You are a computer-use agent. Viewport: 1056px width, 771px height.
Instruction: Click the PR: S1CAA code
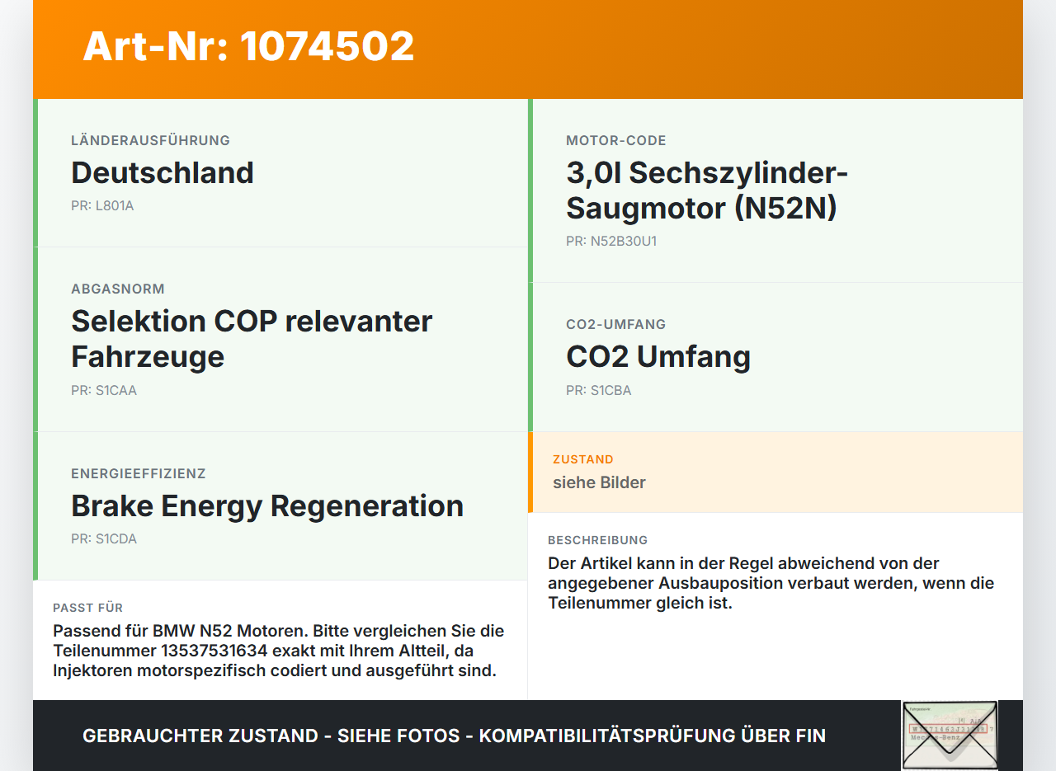pos(104,390)
